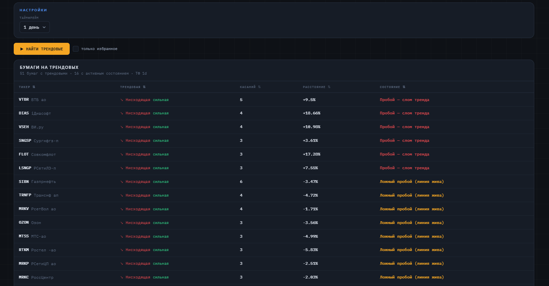Click the +3.61% distance value

(x=310, y=140)
